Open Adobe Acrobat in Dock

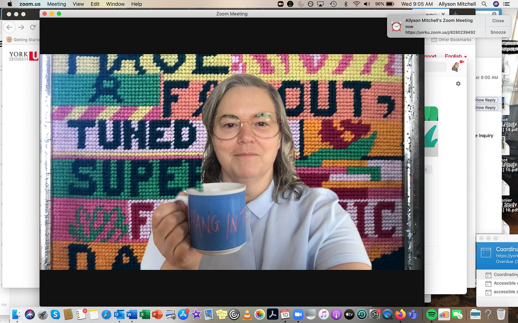pyautogui.click(x=273, y=314)
